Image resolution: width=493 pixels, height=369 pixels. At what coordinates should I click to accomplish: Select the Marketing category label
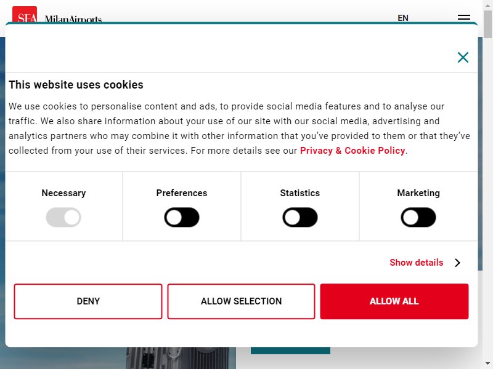click(418, 193)
